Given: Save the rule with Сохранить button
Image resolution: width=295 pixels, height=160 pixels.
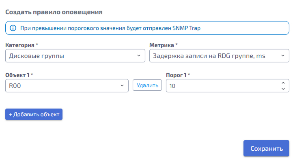Looking at the screenshot, I should point(266,148).
